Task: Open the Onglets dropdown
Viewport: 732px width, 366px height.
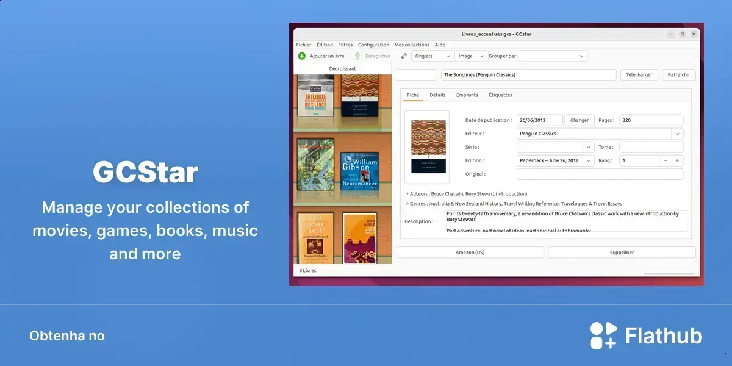Action: [x=432, y=56]
